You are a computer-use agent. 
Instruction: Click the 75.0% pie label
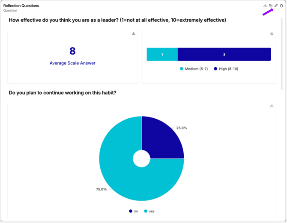point(101,189)
